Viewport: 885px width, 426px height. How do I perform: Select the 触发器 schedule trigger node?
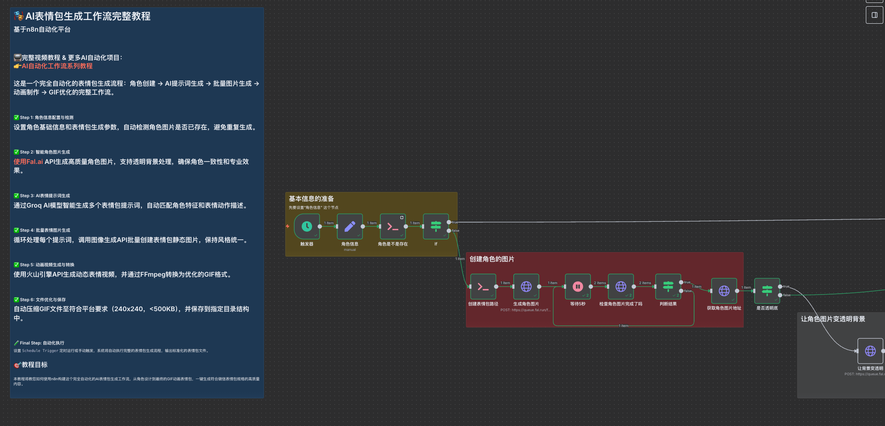(307, 226)
